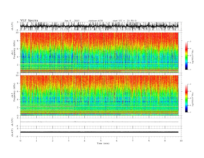This screenshot has width=204, height=158.
Task: Click the '-3' tick on ch.1 color bar
Action: (x=190, y=42)
